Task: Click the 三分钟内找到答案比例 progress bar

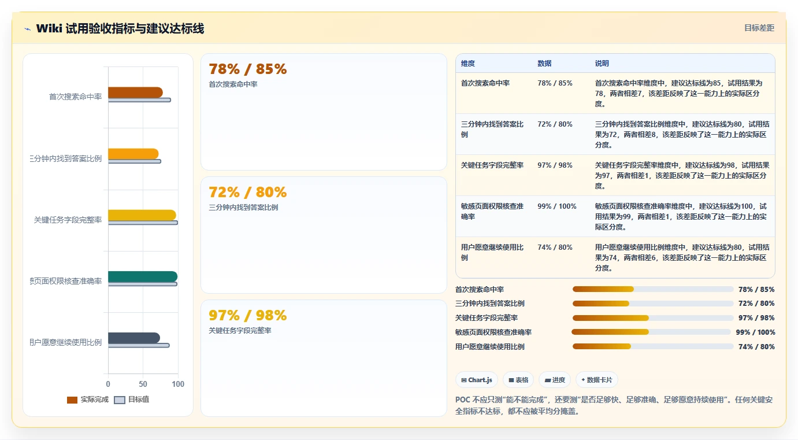Action: [653, 304]
